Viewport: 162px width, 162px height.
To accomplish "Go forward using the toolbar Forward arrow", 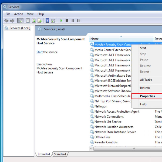I will click(12, 21).
